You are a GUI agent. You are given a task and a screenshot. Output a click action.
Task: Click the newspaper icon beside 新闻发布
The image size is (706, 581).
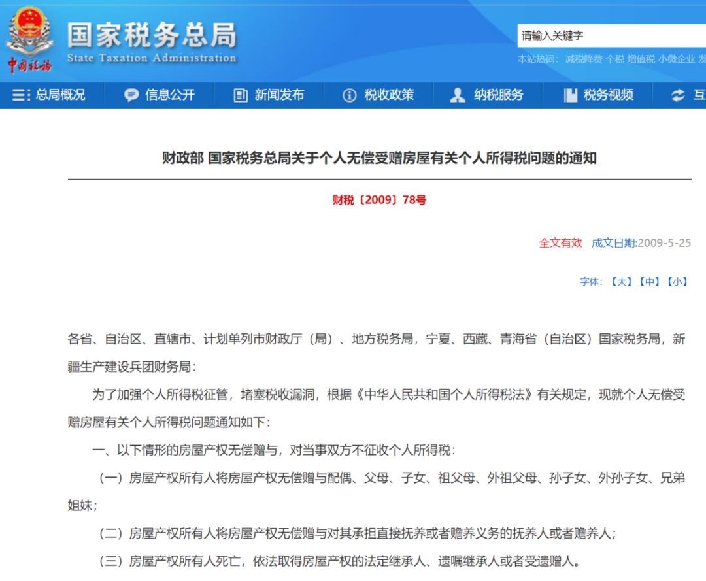tap(241, 95)
